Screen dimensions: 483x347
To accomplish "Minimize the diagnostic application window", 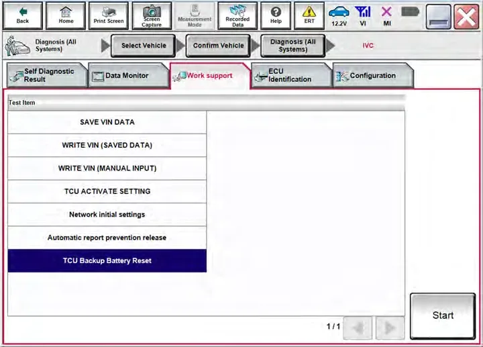I will [x=438, y=17].
